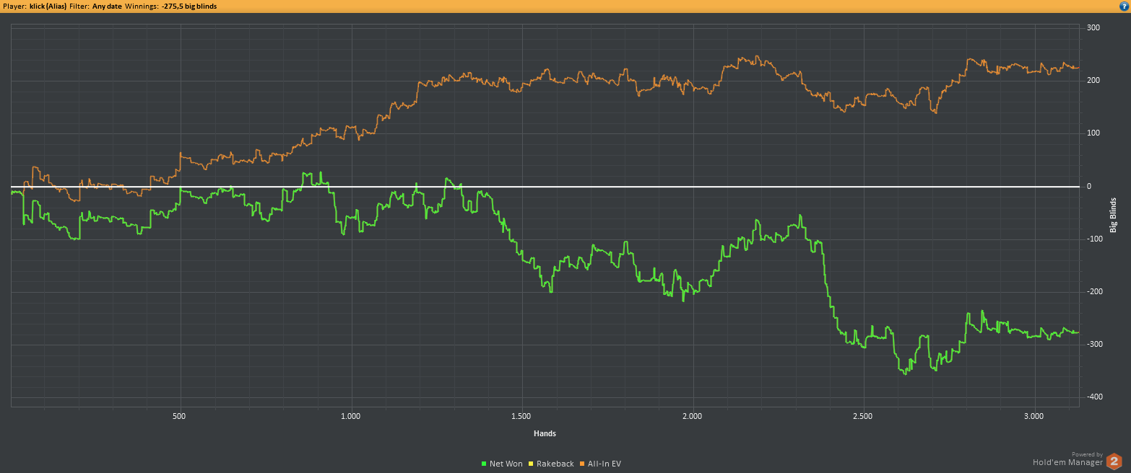This screenshot has height=473, width=1131.
Task: Toggle the yellow Rakeback legend swatch
Action: tap(531, 464)
